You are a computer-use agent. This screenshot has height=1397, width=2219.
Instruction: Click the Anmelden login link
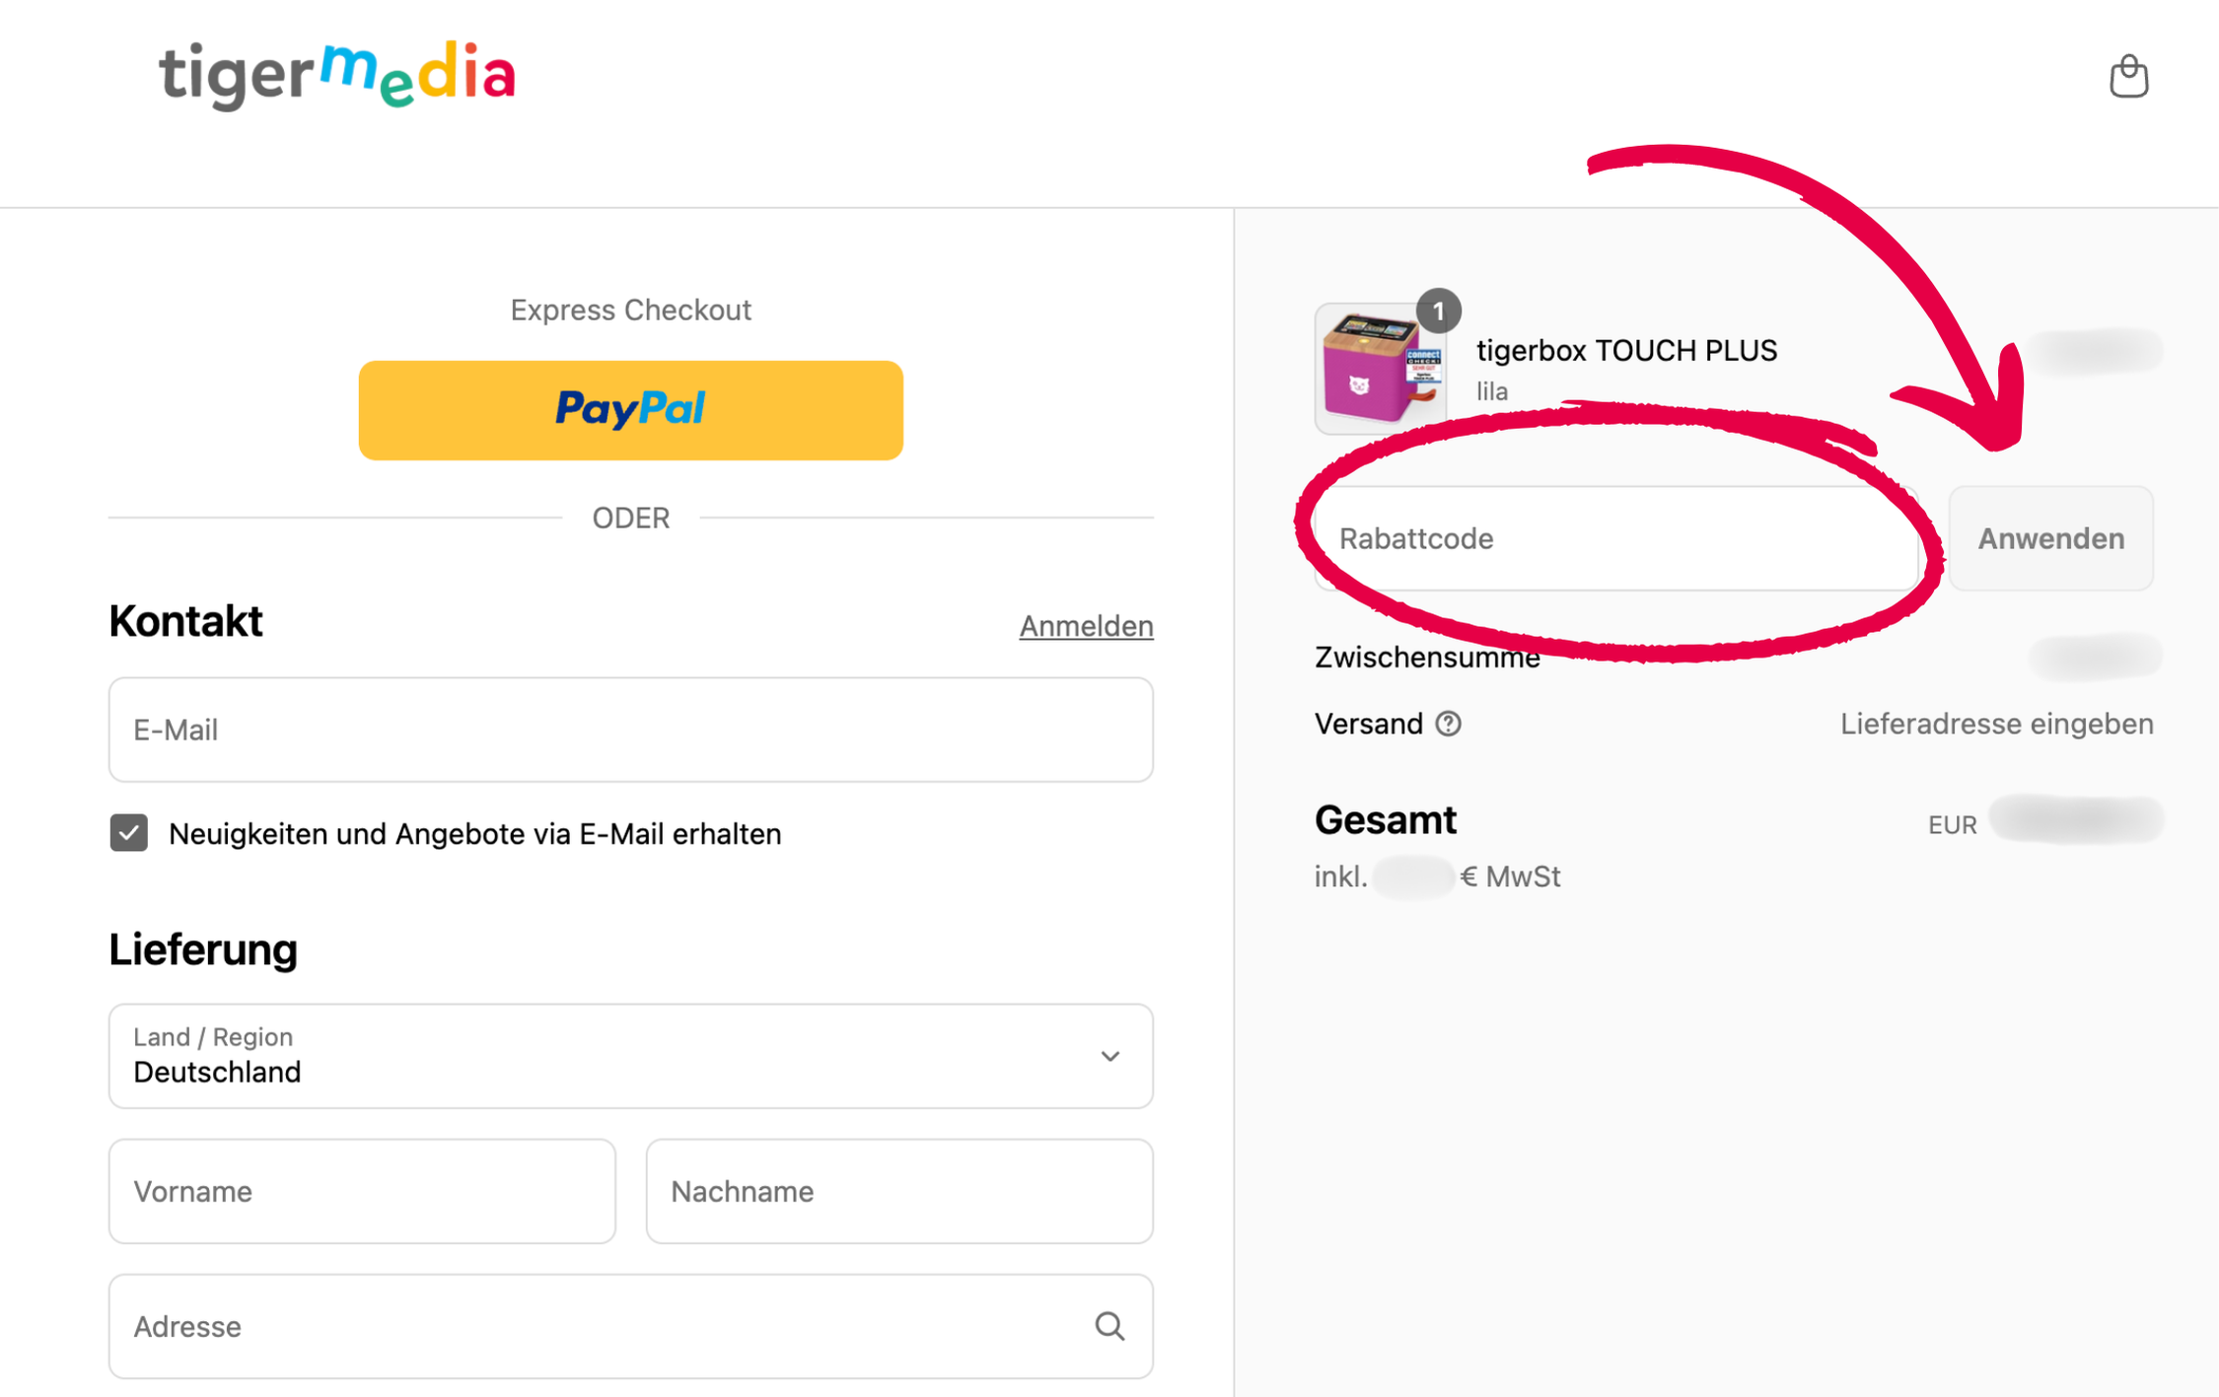(x=1086, y=626)
